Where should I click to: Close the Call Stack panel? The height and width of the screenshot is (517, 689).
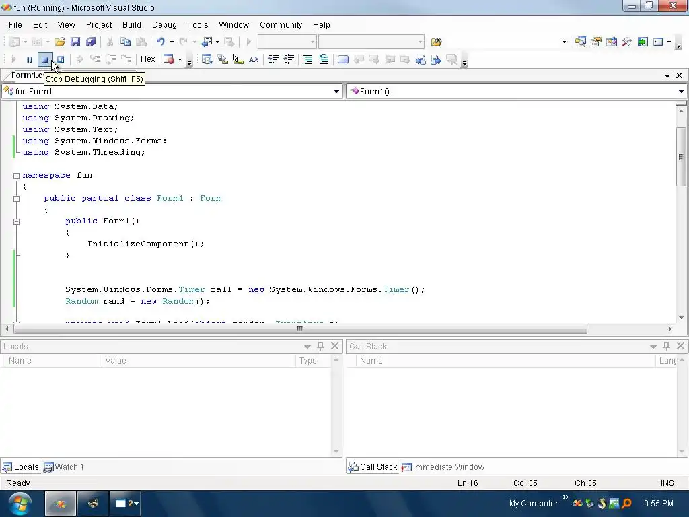click(681, 346)
